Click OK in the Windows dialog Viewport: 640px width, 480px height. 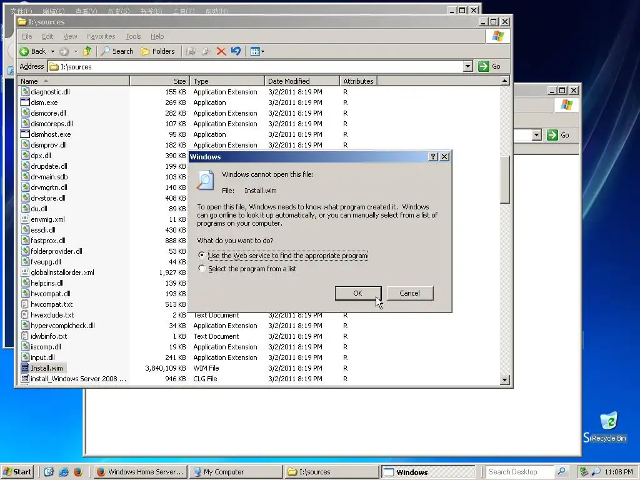point(358,293)
